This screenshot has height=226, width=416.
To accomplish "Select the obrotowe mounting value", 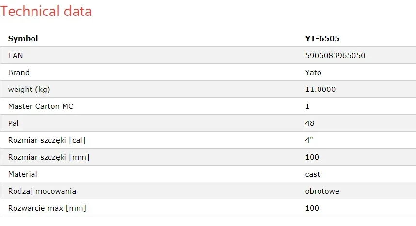I will click(322, 191).
